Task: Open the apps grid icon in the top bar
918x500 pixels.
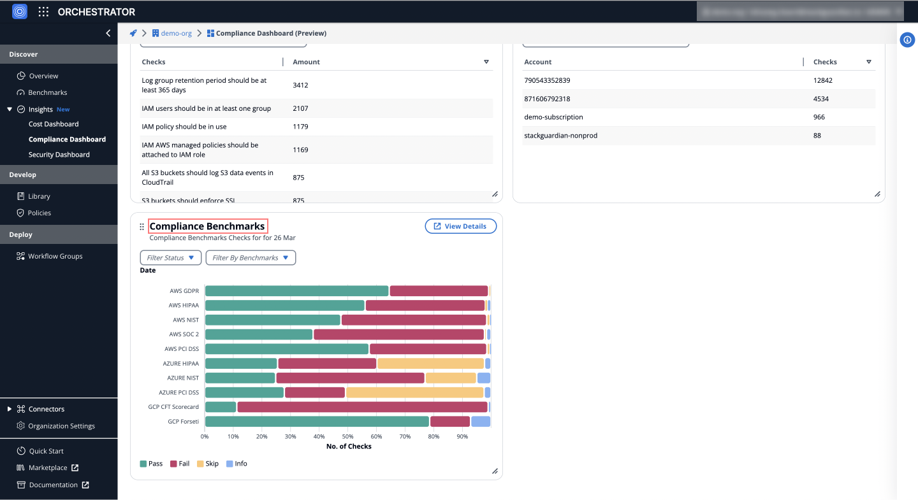Action: click(43, 11)
